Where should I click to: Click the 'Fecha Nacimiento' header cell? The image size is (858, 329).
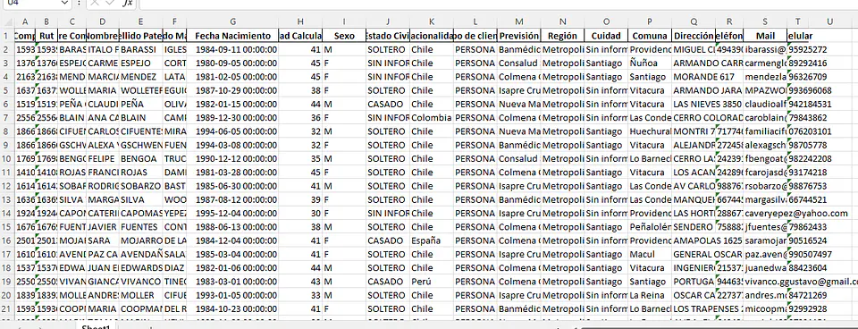[233, 36]
